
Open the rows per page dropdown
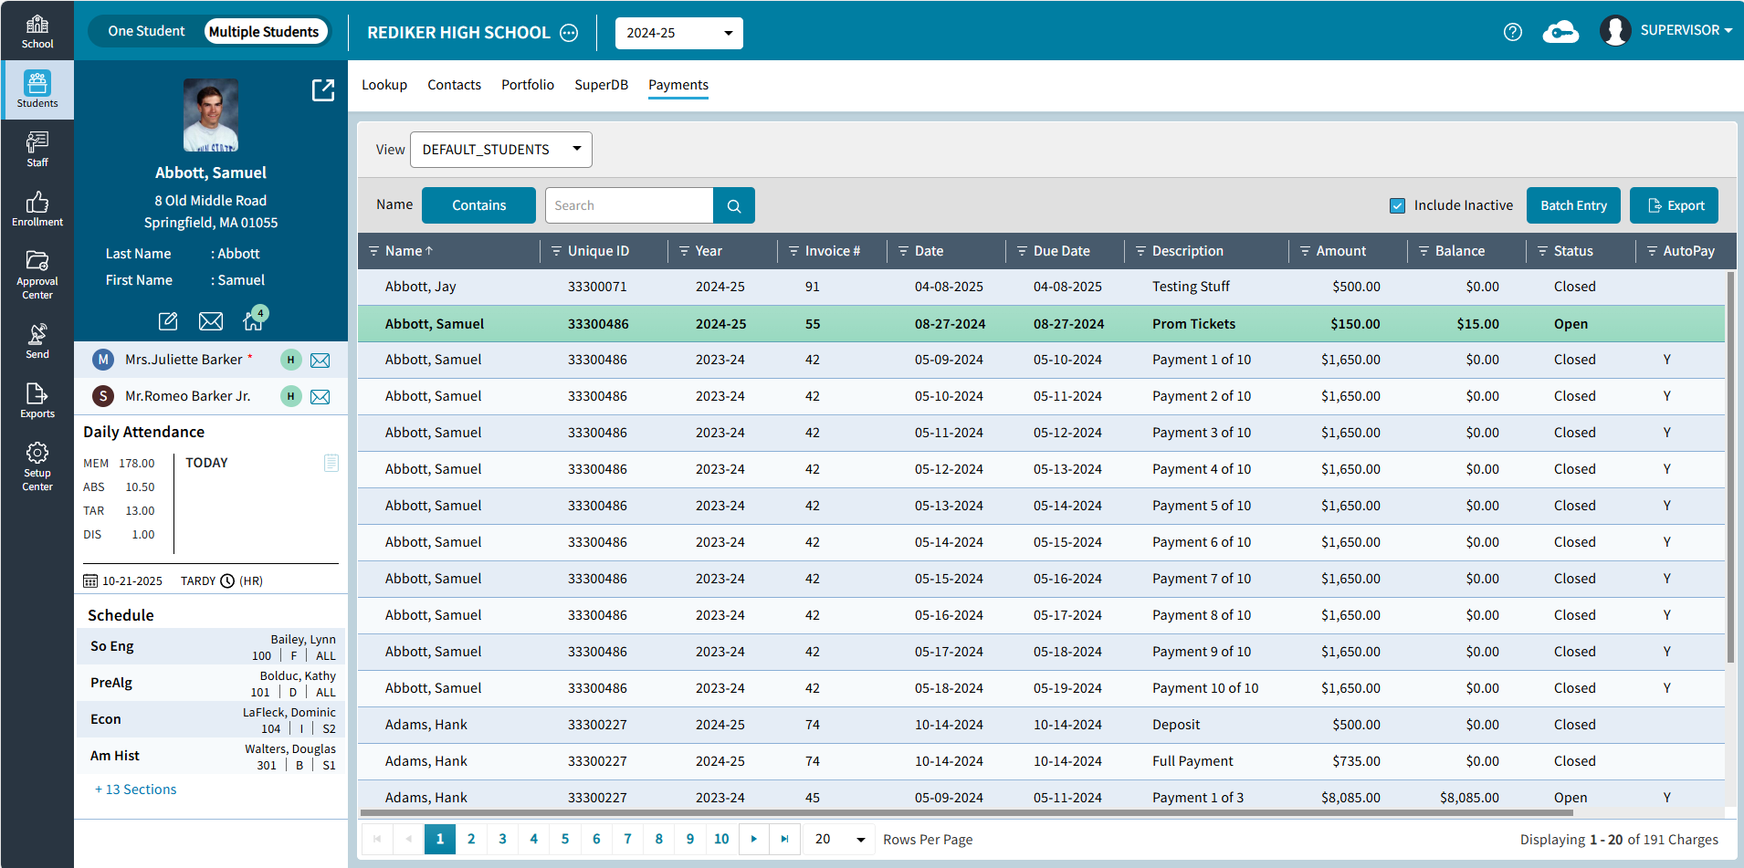coord(839,839)
